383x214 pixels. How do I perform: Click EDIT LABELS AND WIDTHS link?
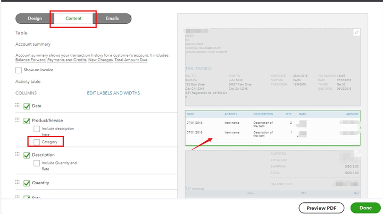point(113,93)
